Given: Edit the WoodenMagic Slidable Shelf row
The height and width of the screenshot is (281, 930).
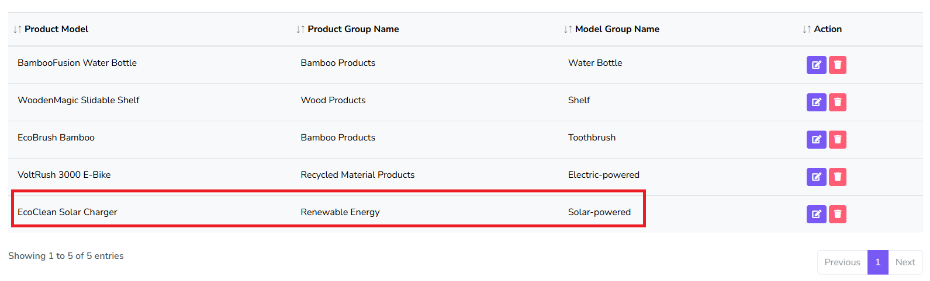Looking at the screenshot, I should click(x=816, y=102).
